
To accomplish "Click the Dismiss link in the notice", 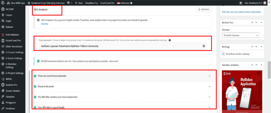I will click(45, 24).
